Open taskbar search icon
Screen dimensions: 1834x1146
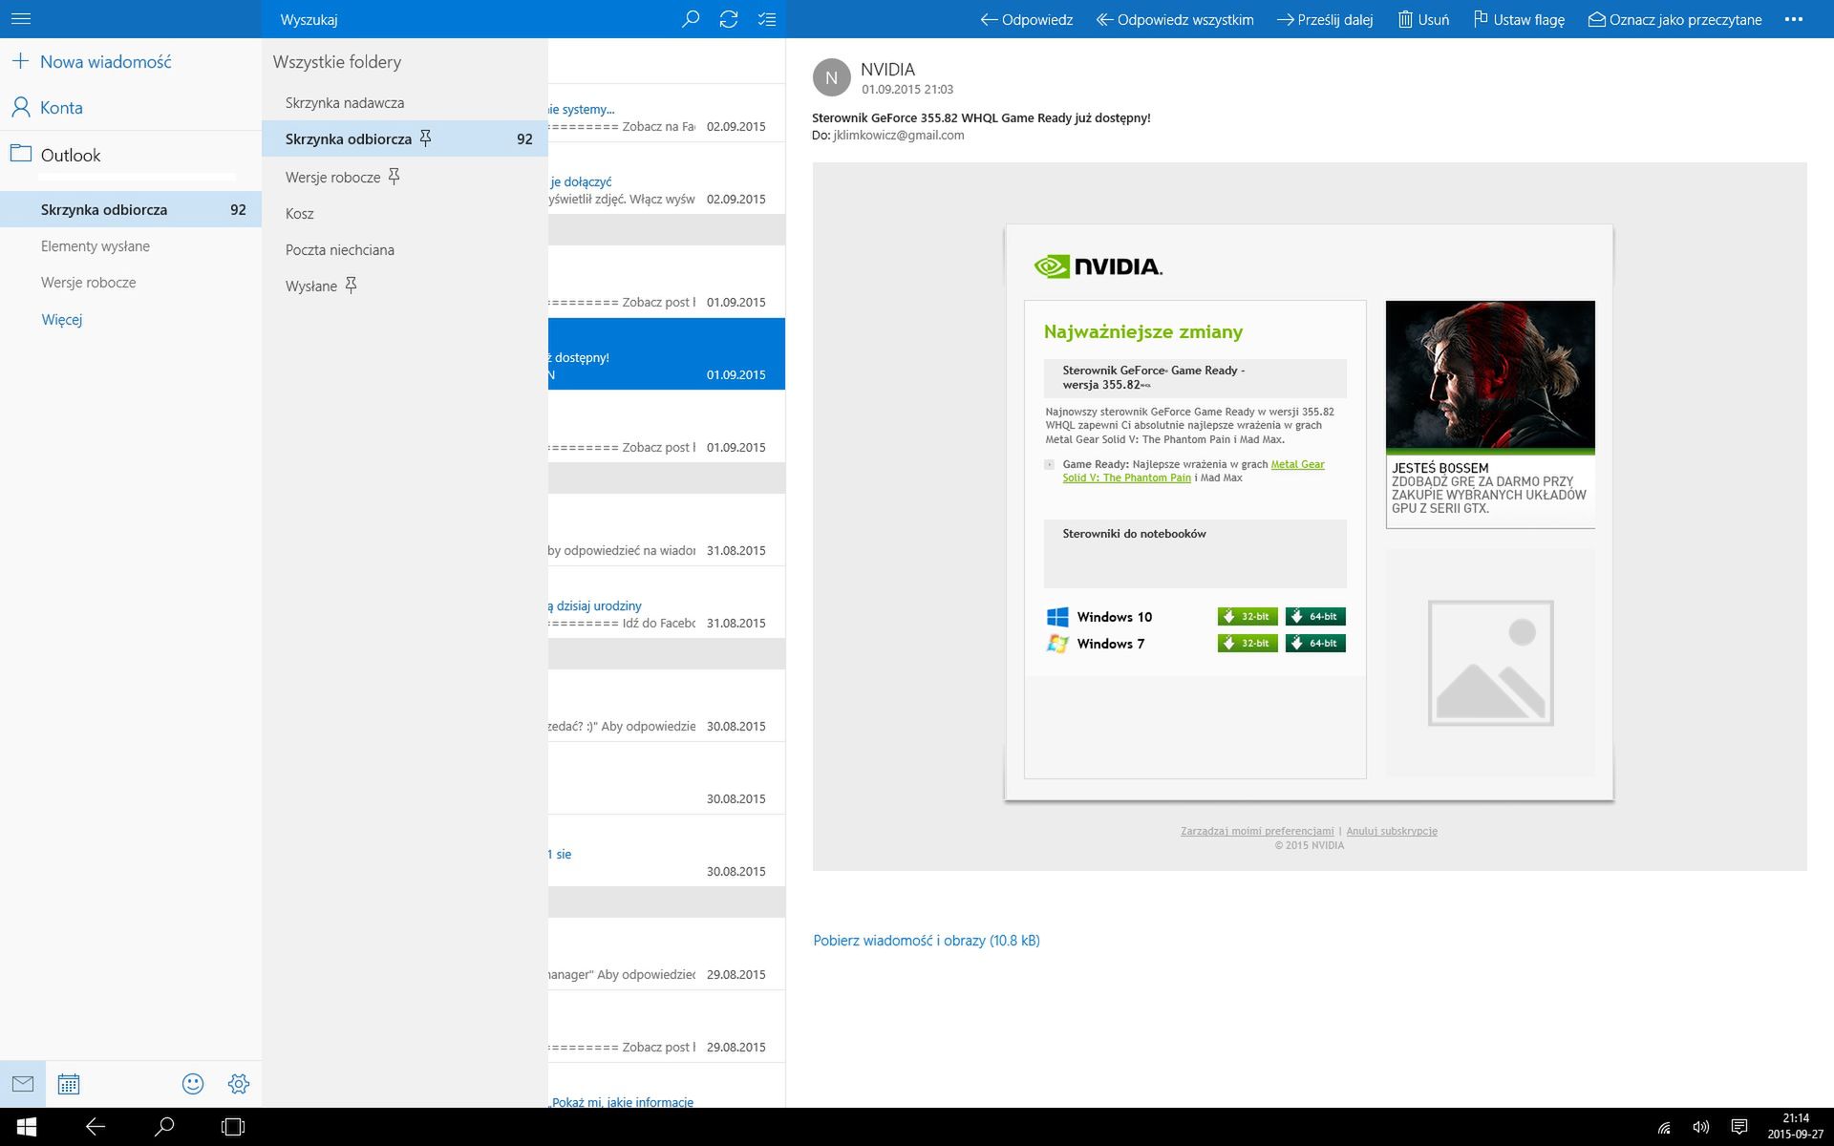164,1127
